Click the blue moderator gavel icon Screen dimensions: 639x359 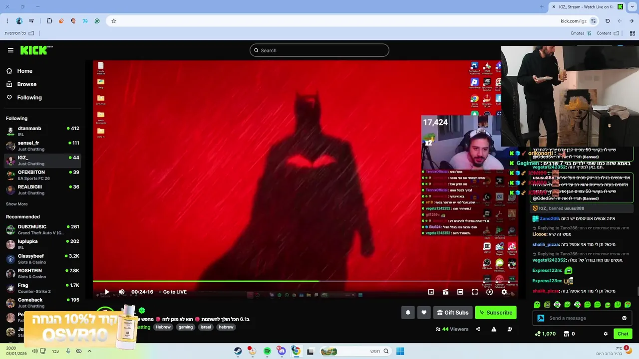tap(541, 318)
